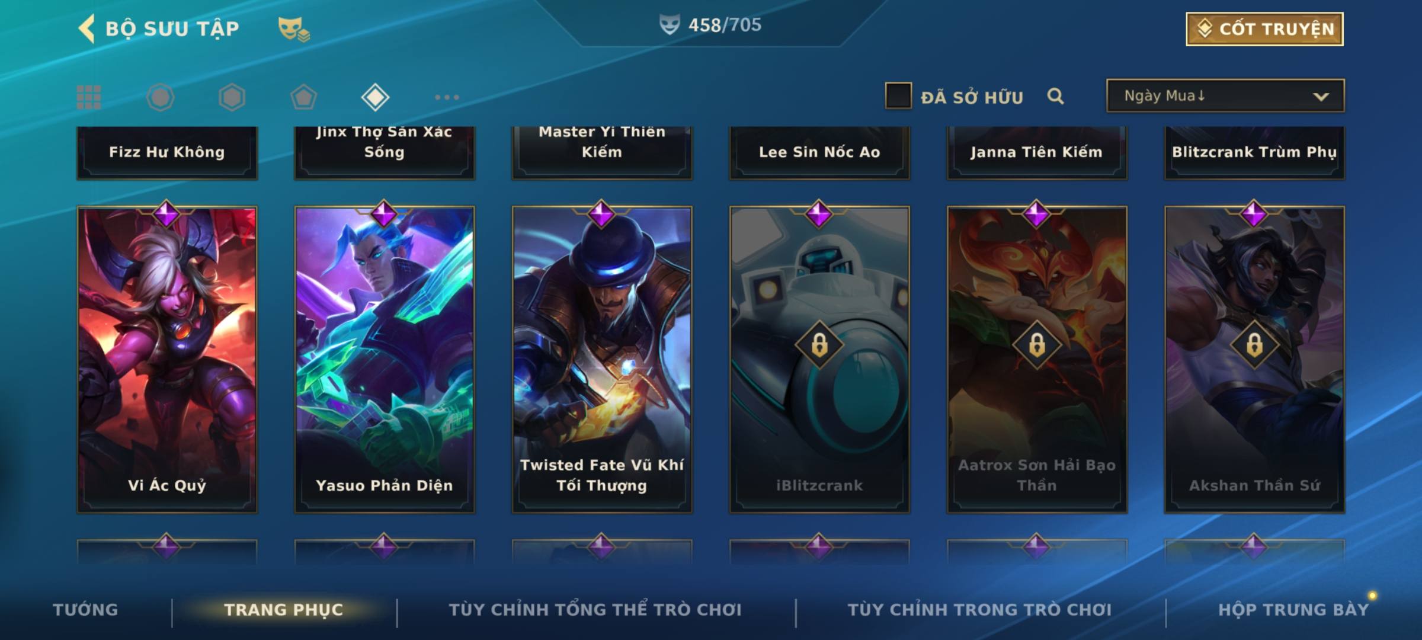Click the lock icon on Akshan Thần Sứ

point(1254,344)
